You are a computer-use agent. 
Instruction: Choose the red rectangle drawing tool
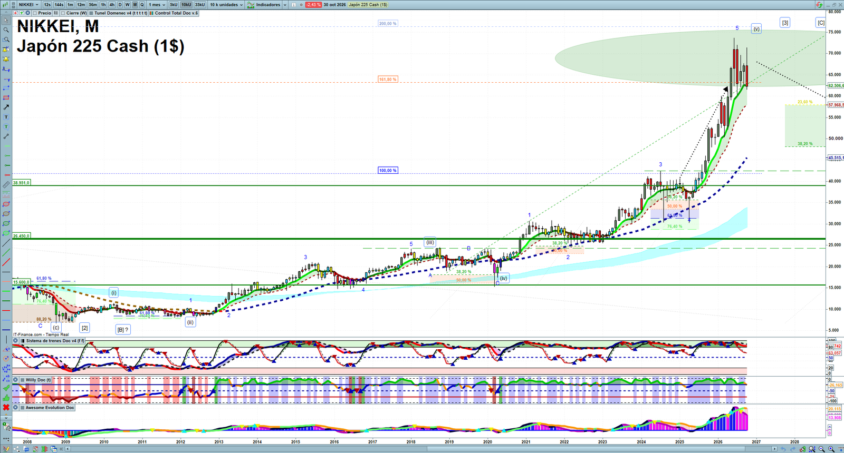(x=6, y=97)
